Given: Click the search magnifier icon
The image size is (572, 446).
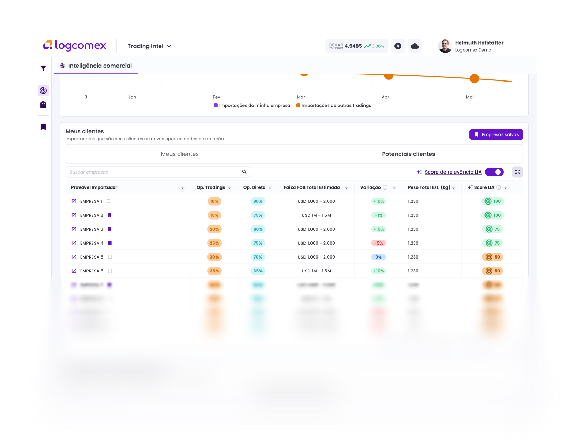Looking at the screenshot, I should (x=244, y=172).
